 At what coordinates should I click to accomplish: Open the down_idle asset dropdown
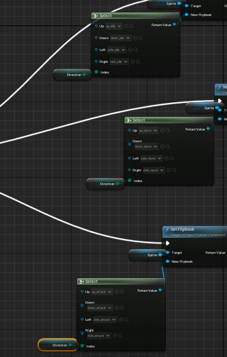point(120,38)
